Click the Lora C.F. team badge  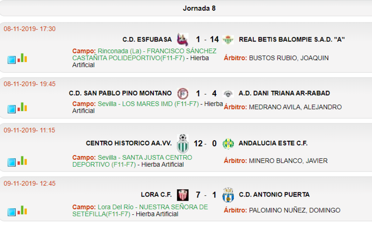coord(183,195)
